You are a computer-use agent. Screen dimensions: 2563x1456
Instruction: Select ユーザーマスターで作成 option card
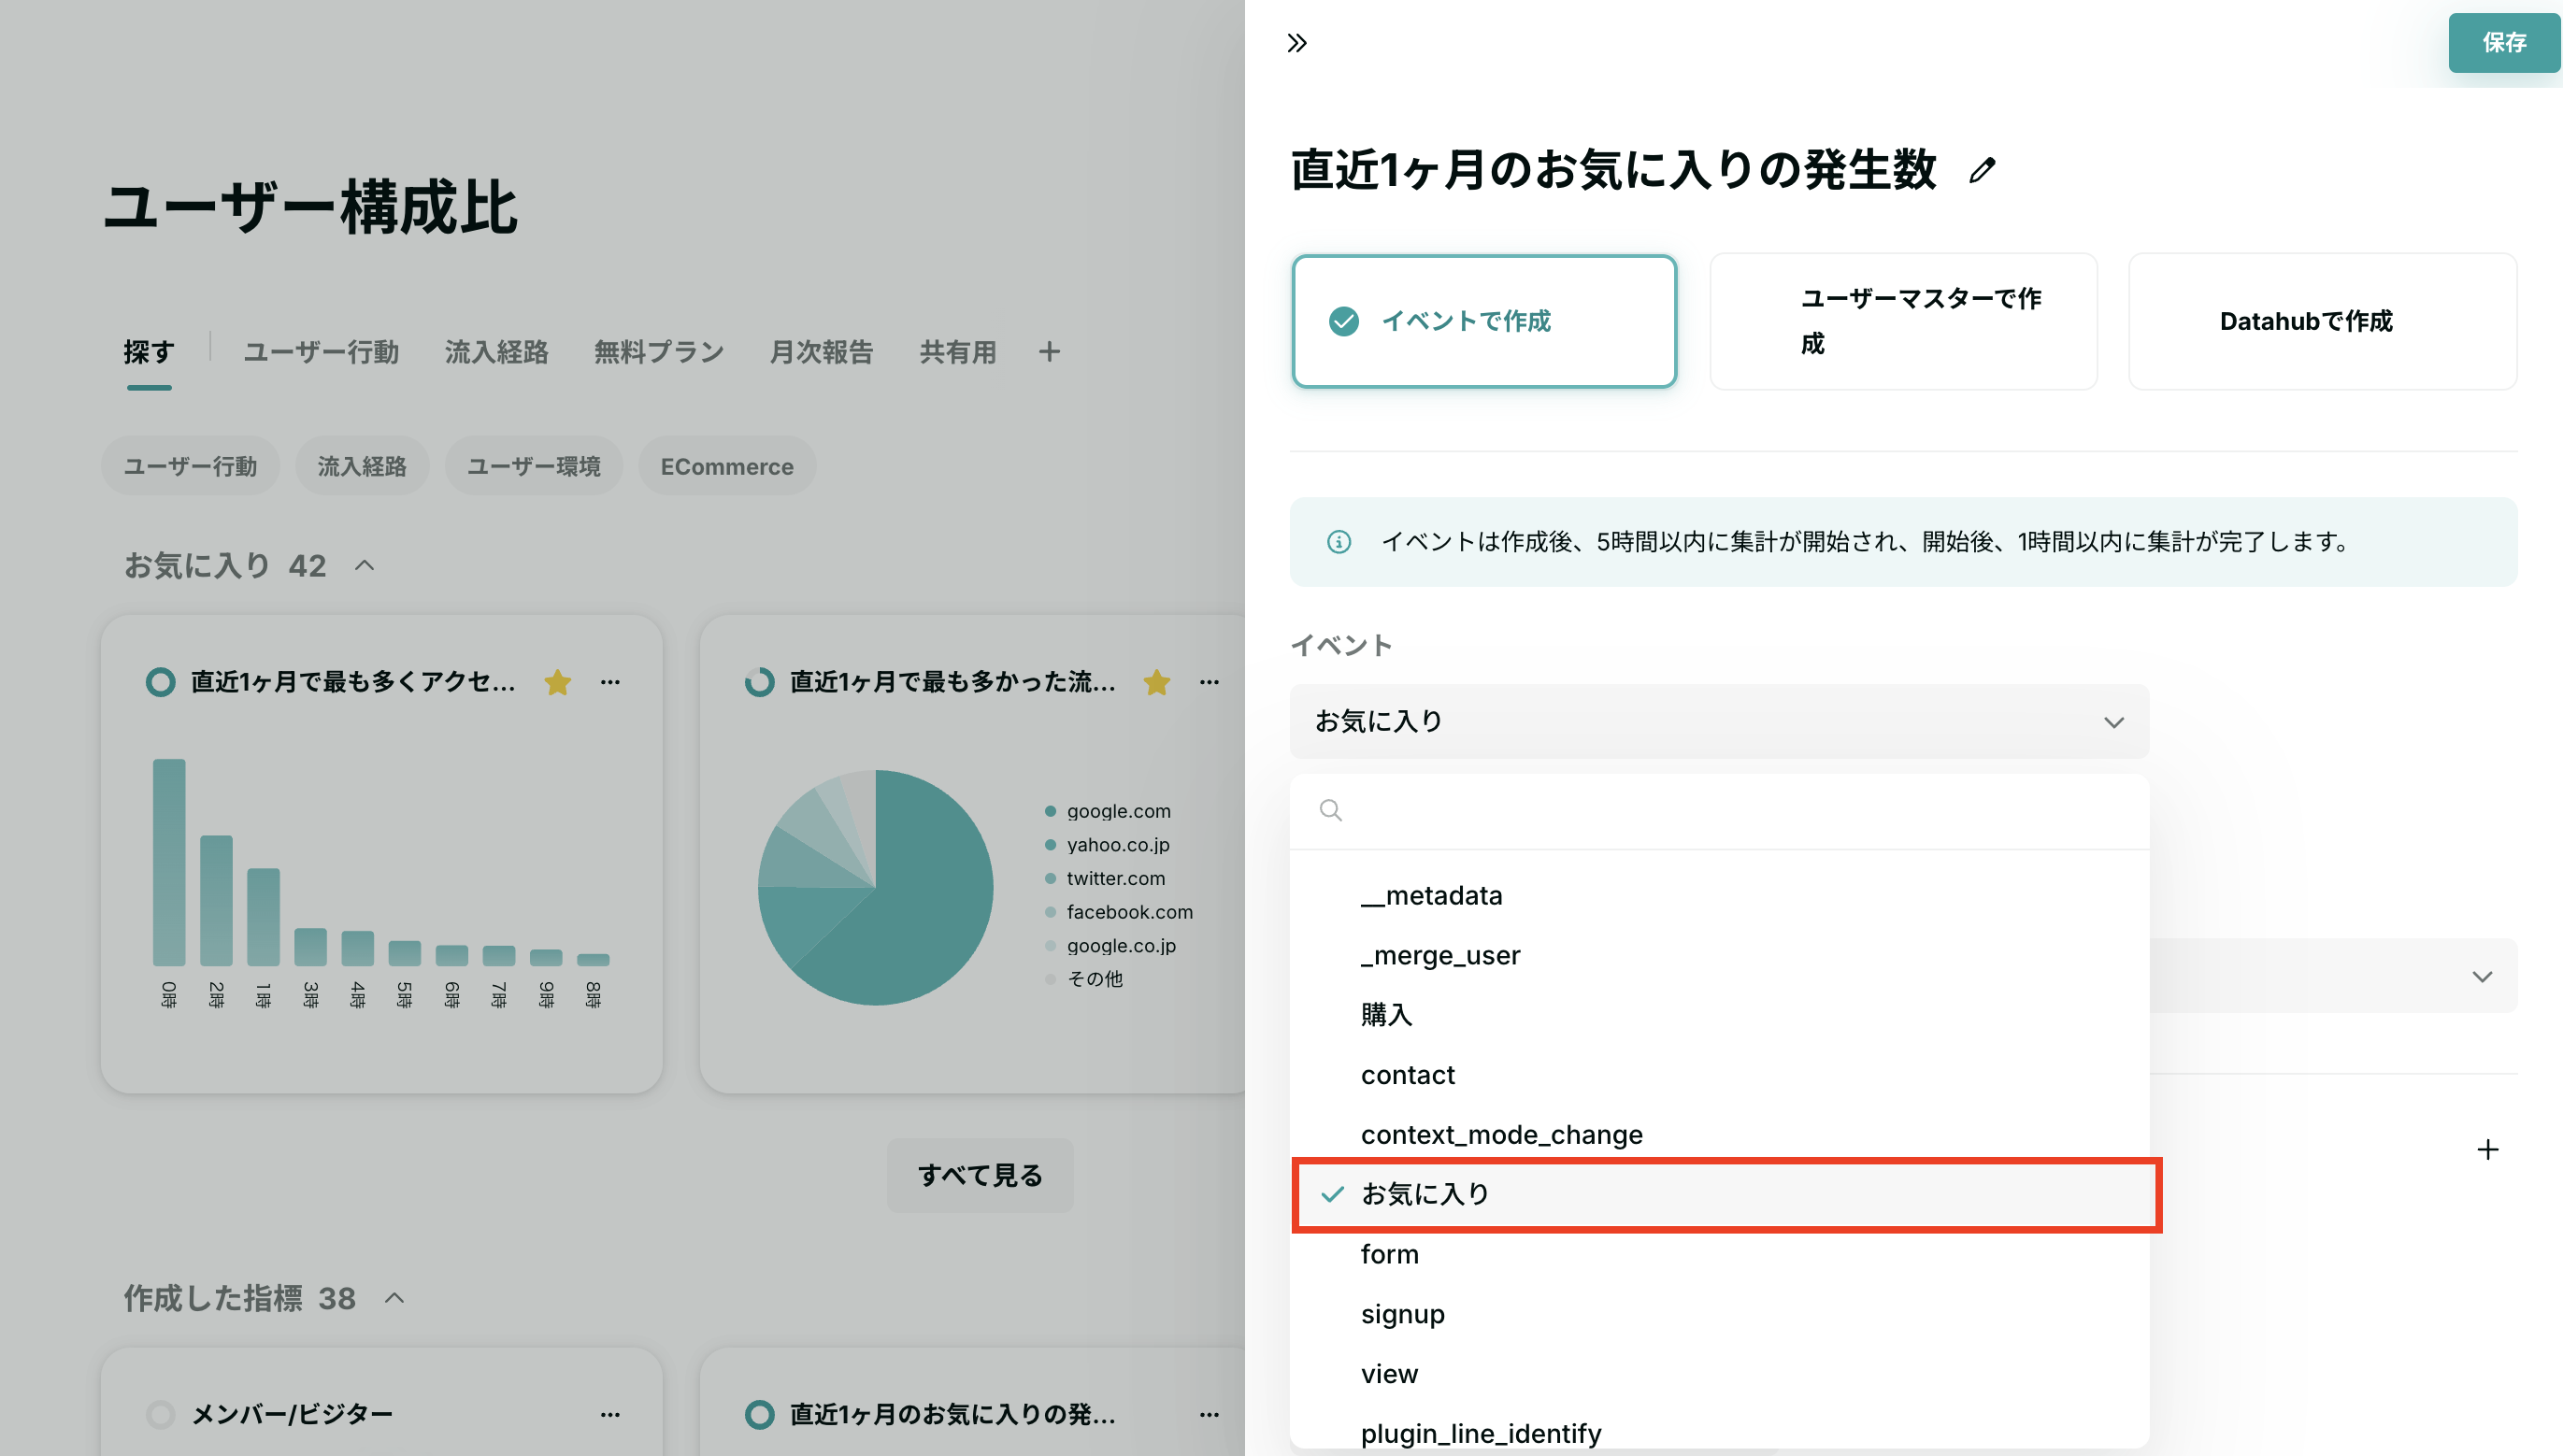(1904, 321)
